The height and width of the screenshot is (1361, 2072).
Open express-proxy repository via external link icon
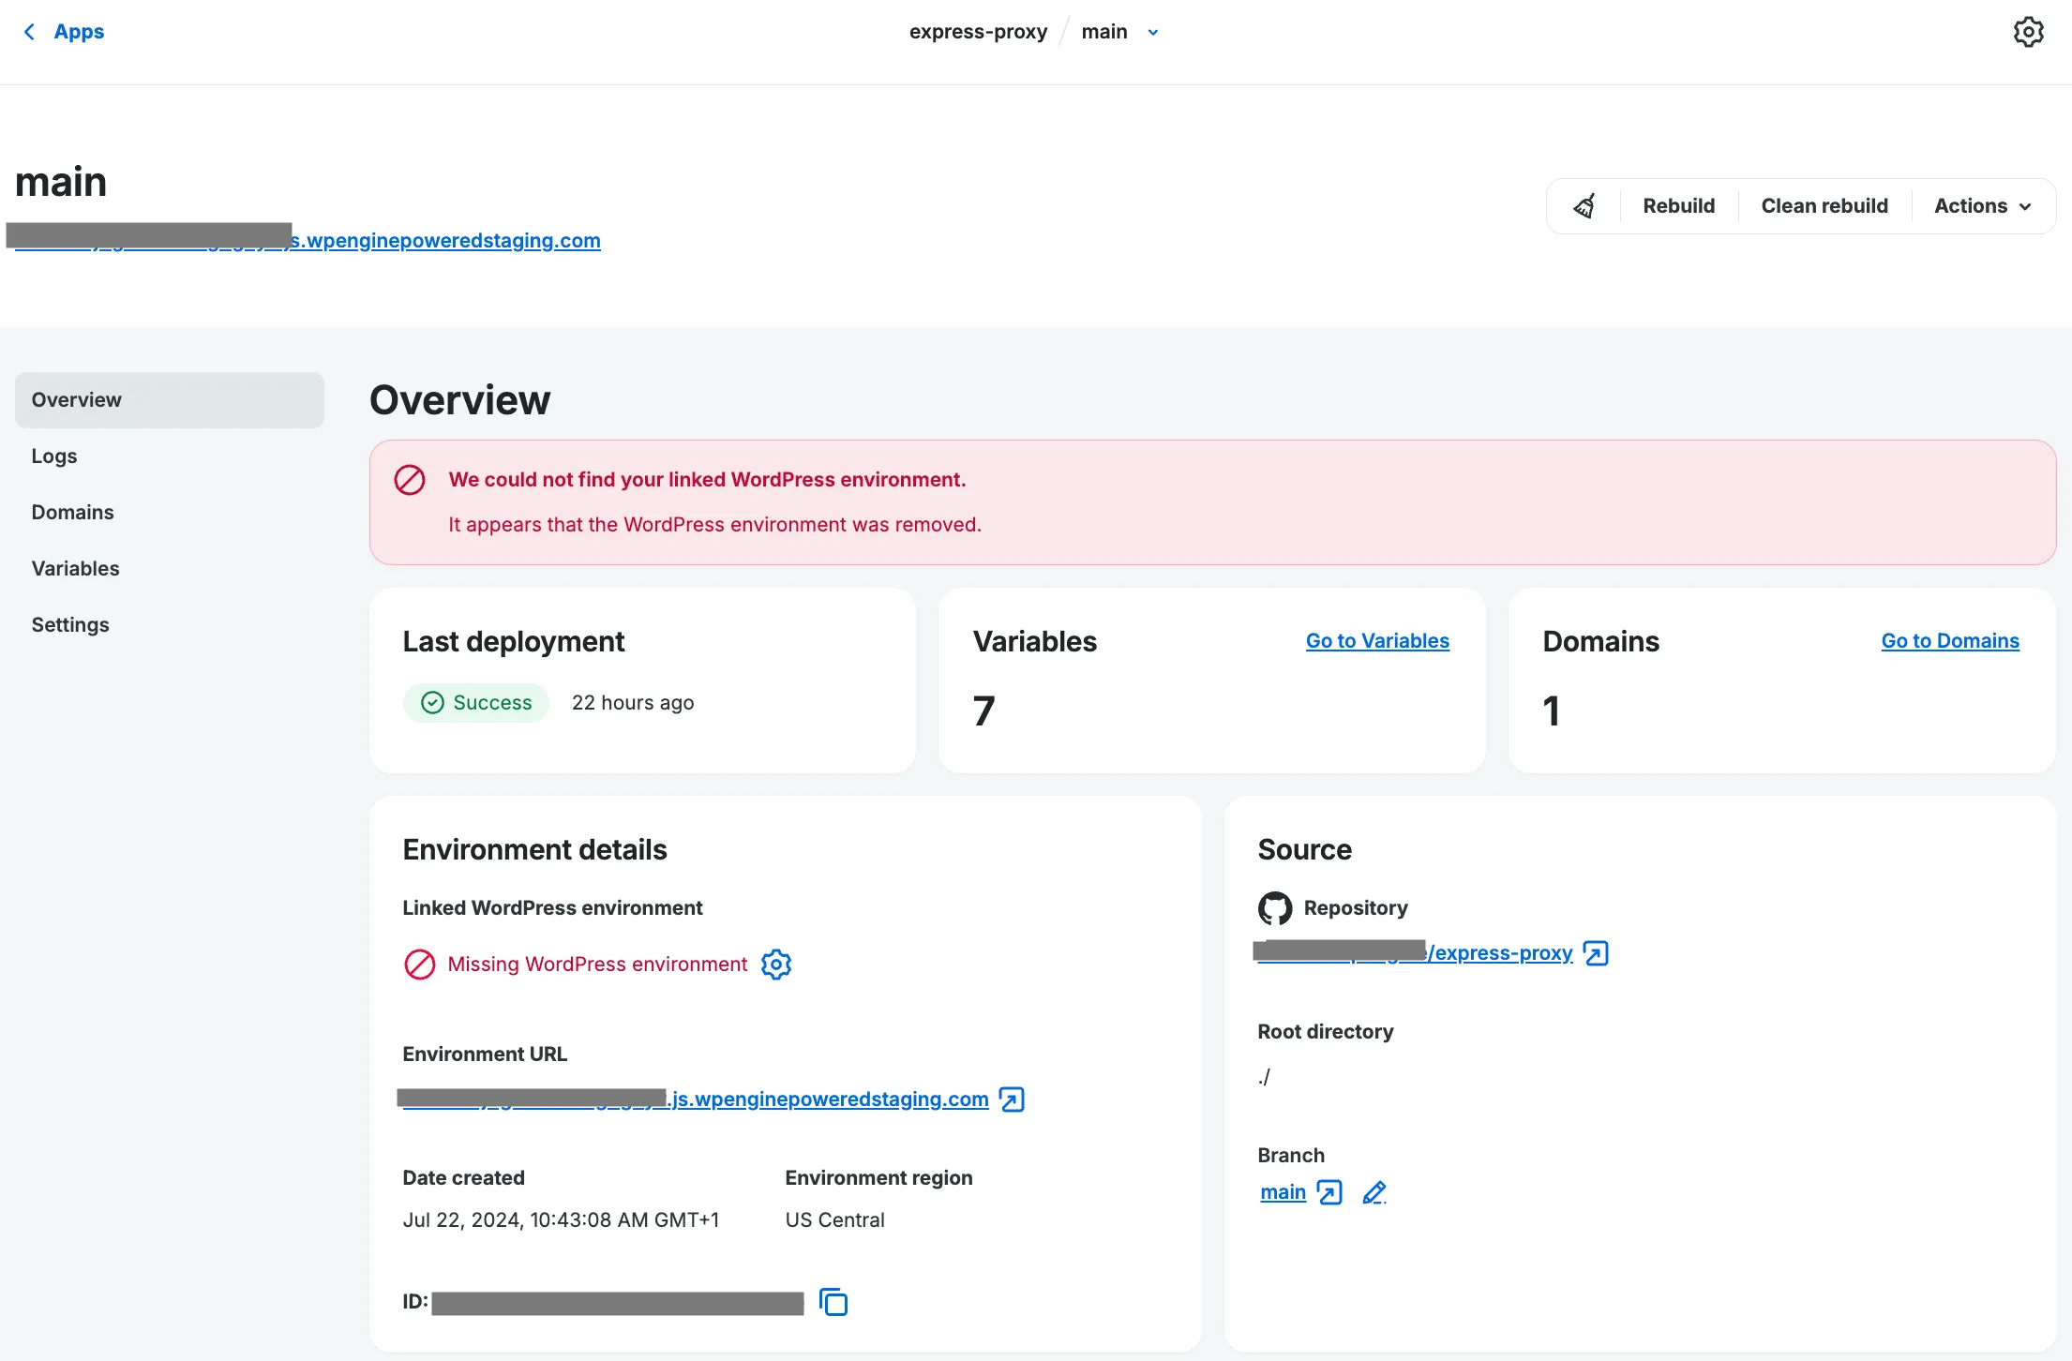tap(1595, 952)
